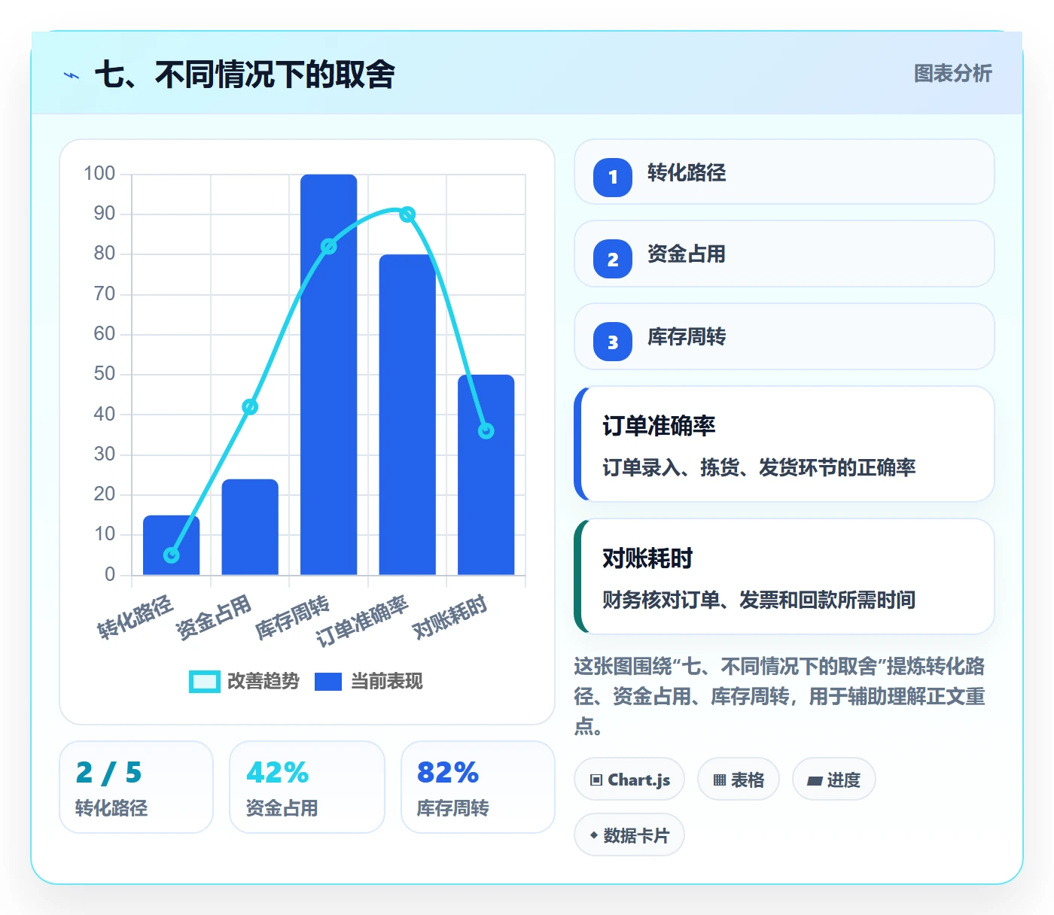Click the 数据卡片 diamond icon
Viewport: 1054px width, 915px height.
(x=594, y=835)
